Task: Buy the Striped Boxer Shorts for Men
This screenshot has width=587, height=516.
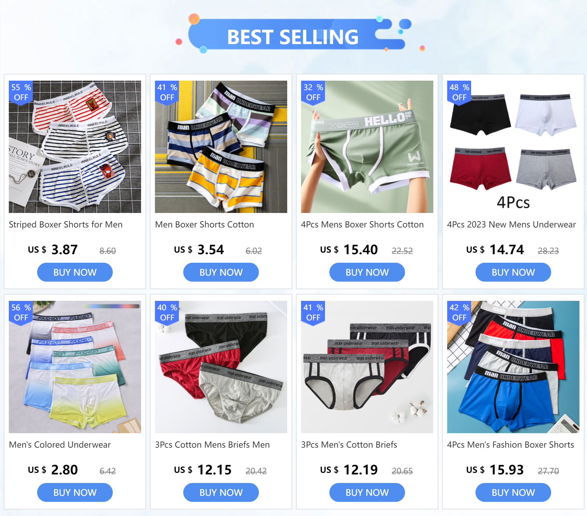Action: tap(75, 272)
